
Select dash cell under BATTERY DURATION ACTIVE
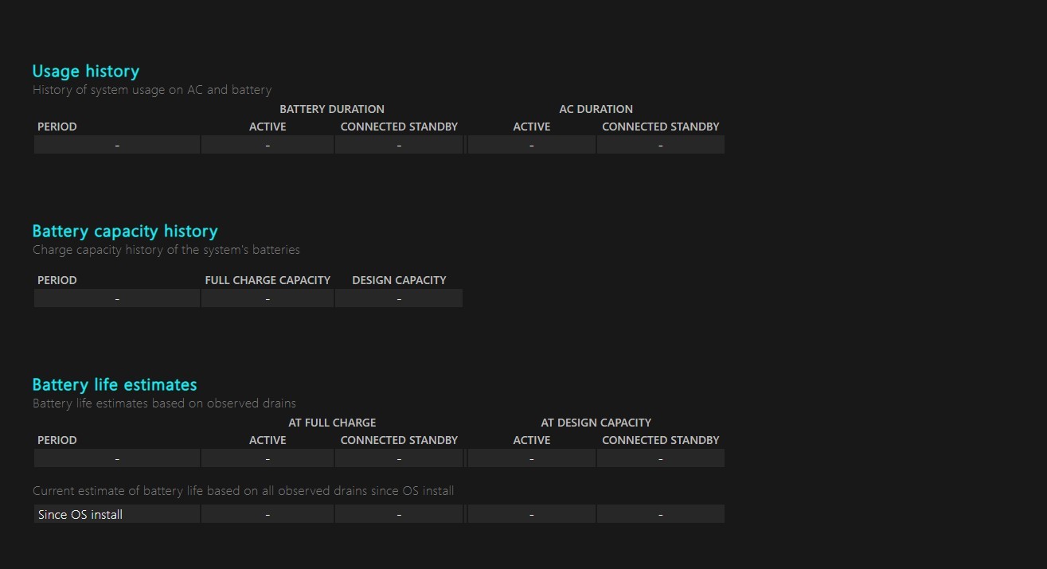point(268,145)
